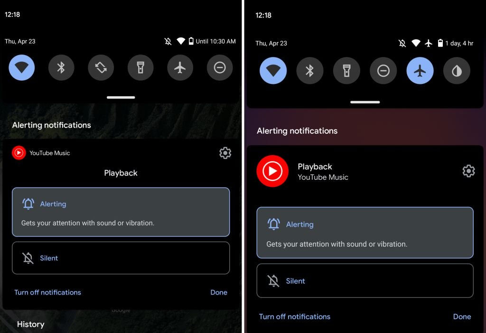Tap Alerting notifications header in right screenshot
The image size is (486, 333).
pos(297,131)
